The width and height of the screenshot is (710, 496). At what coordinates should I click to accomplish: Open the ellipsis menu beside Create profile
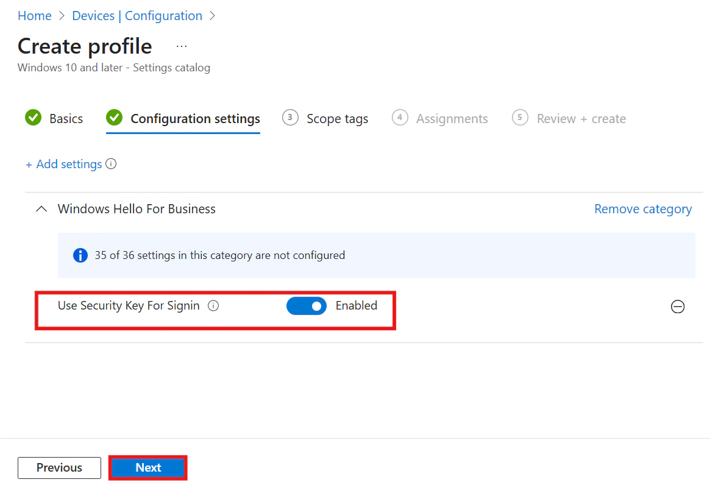click(182, 46)
